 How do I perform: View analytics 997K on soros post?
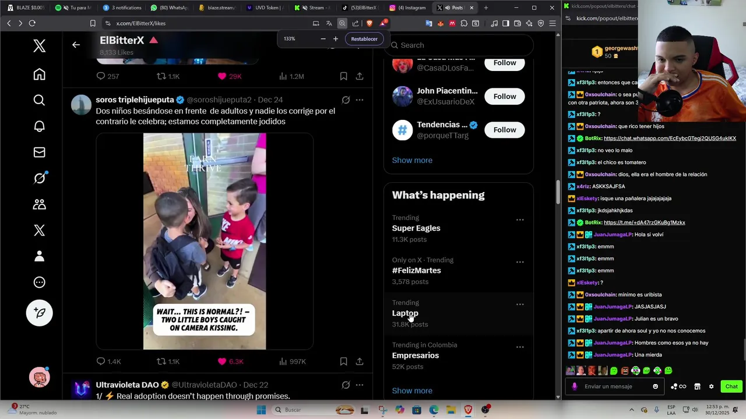click(x=292, y=361)
